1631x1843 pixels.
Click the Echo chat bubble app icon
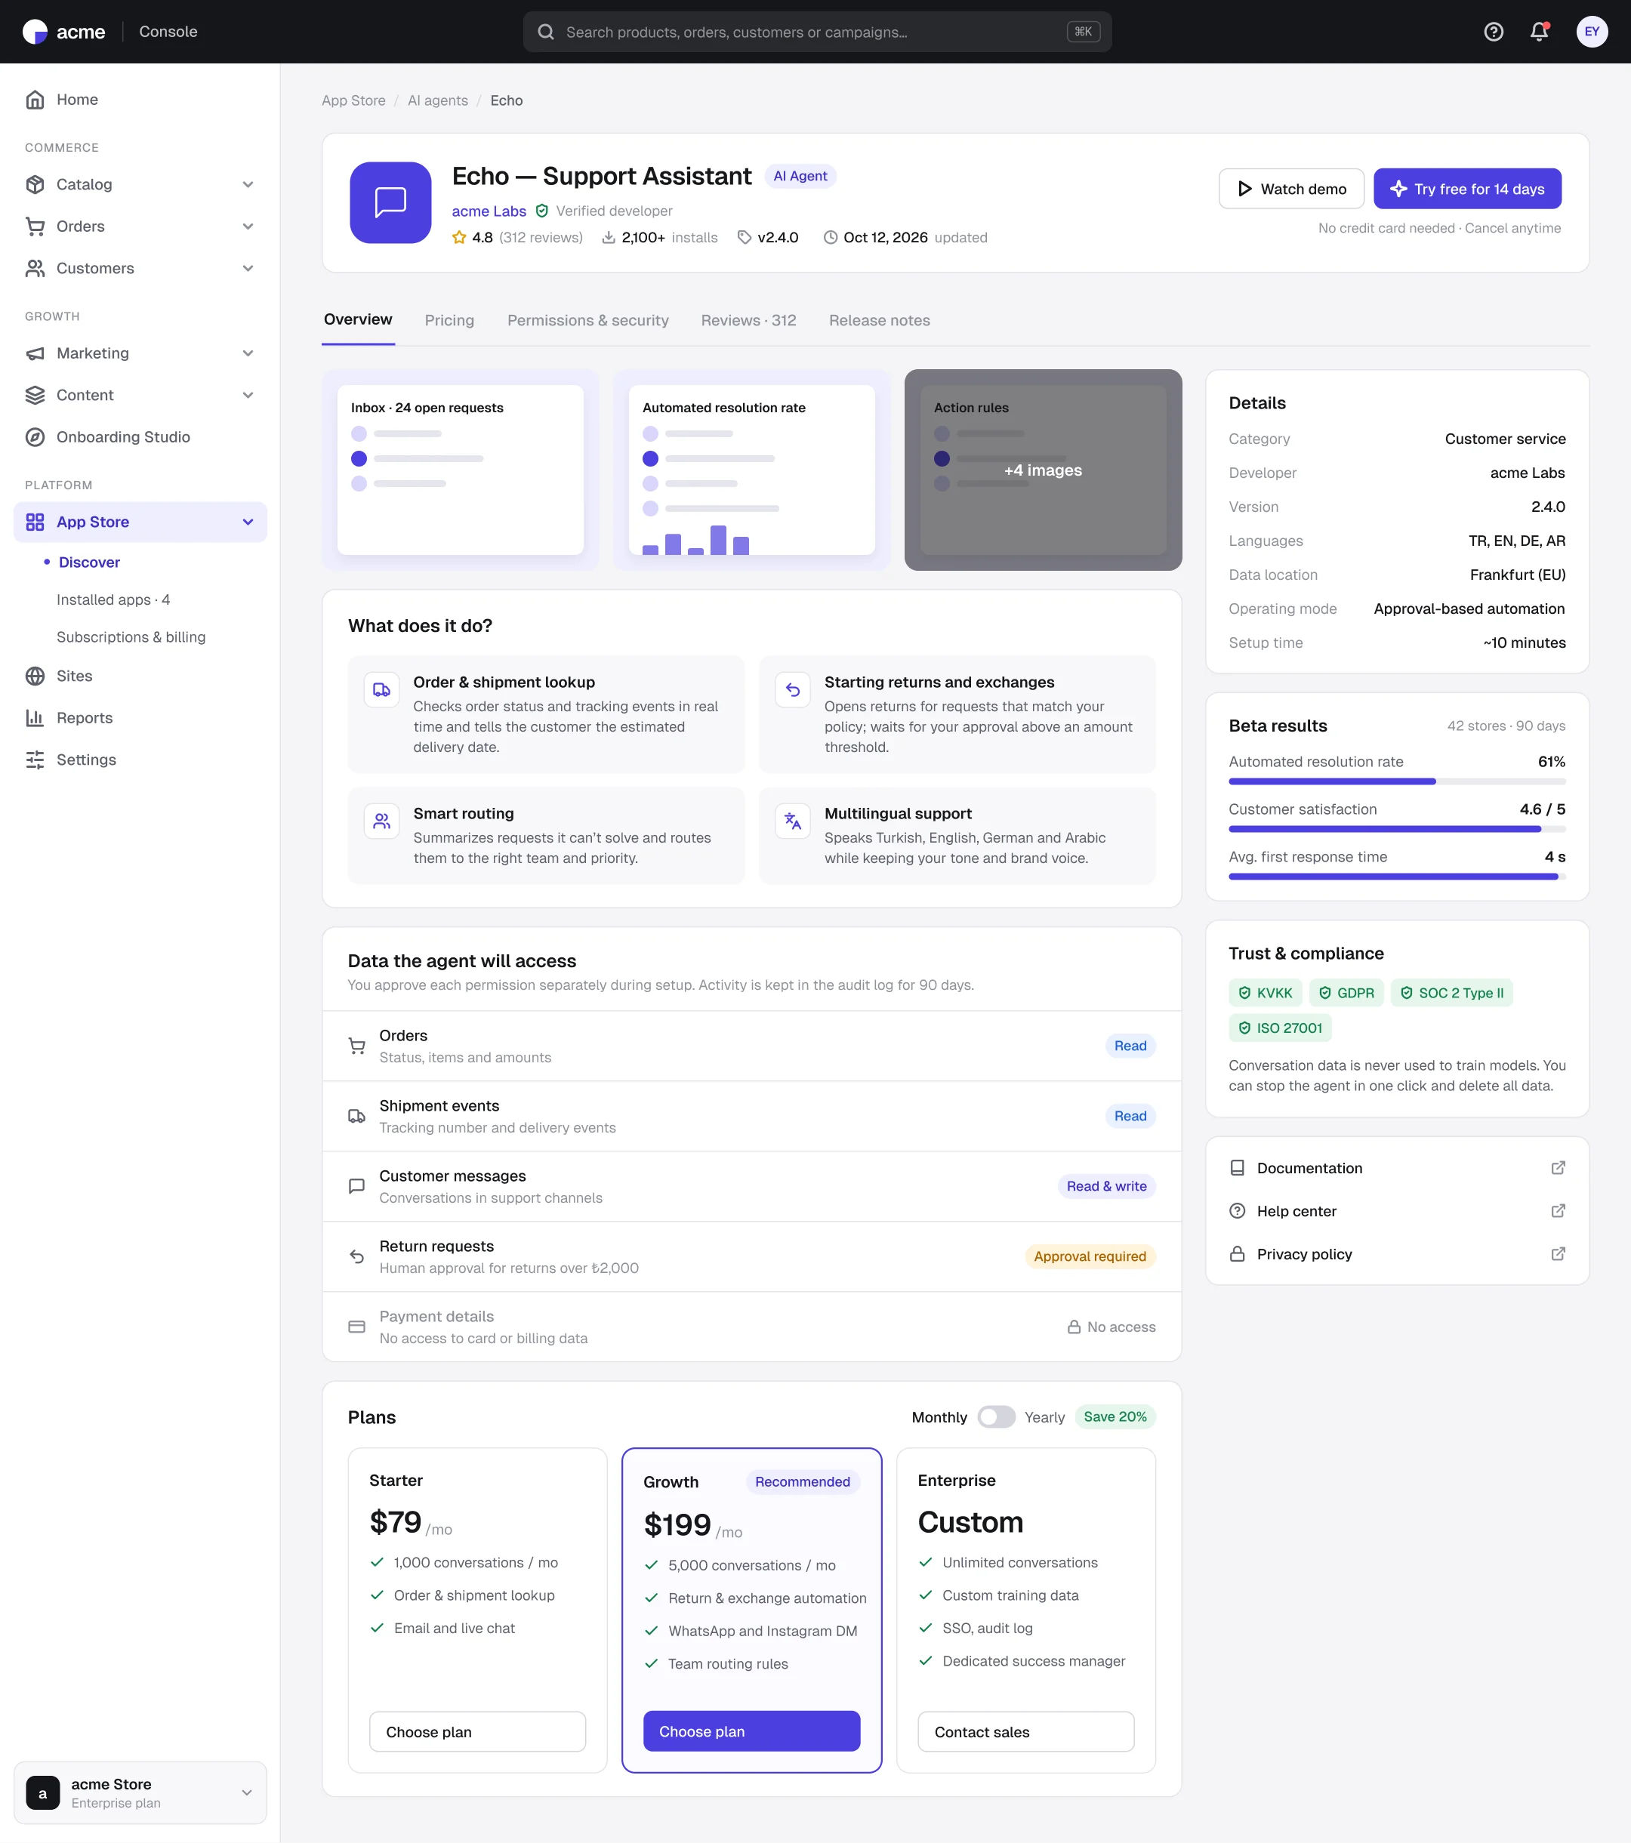pos(390,202)
